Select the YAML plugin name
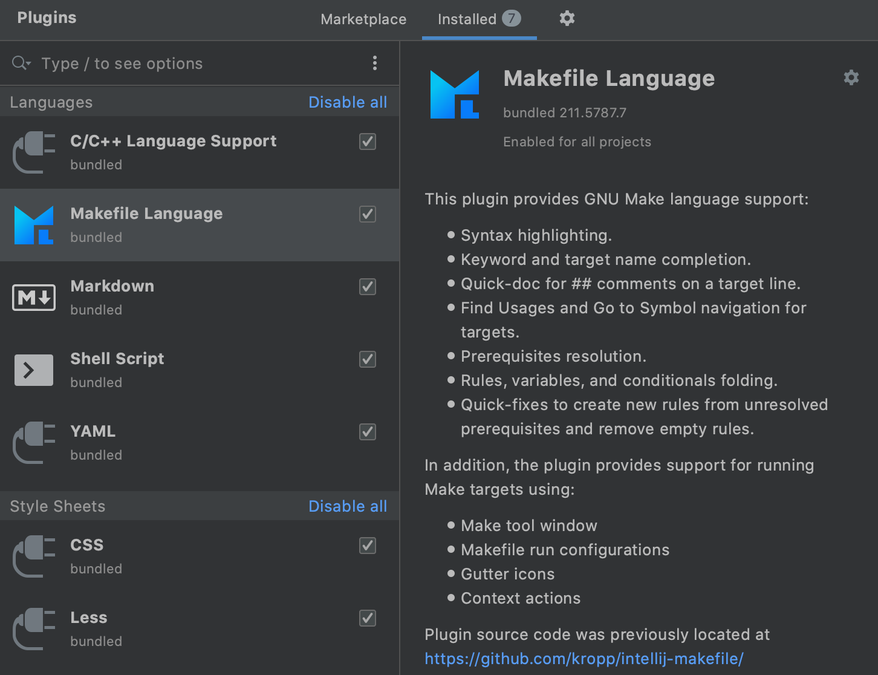 93,431
